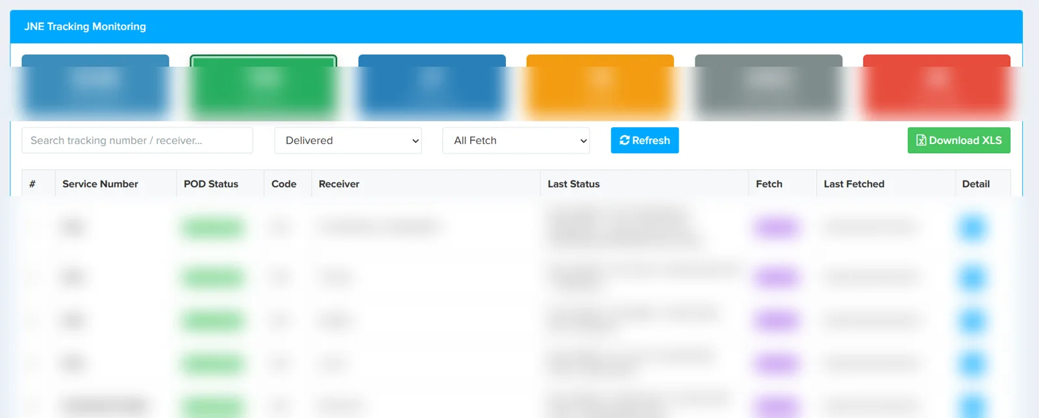Click the JNE Tracking Monitoring title
1039x418 pixels.
coord(85,27)
